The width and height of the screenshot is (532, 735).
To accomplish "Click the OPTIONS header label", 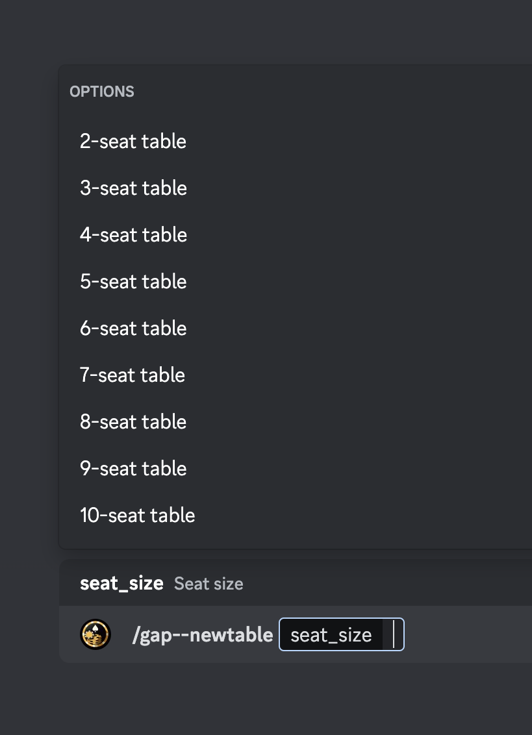I will pos(102,92).
